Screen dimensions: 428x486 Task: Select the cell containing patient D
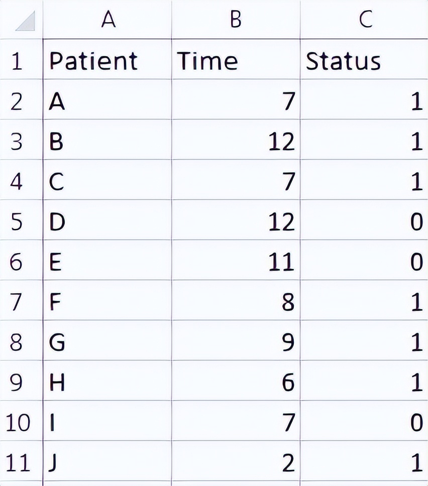(107, 222)
